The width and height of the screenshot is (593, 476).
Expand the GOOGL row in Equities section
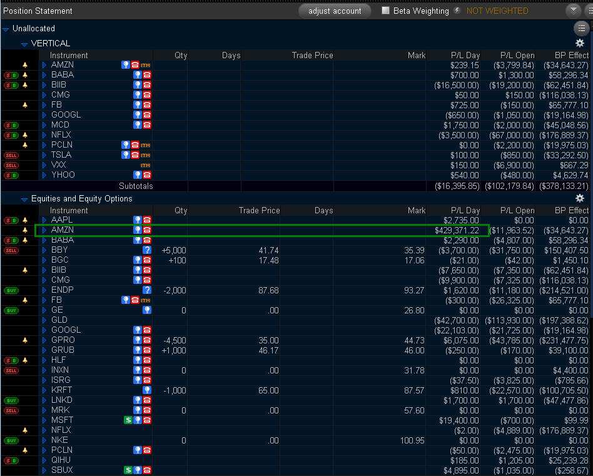44,330
